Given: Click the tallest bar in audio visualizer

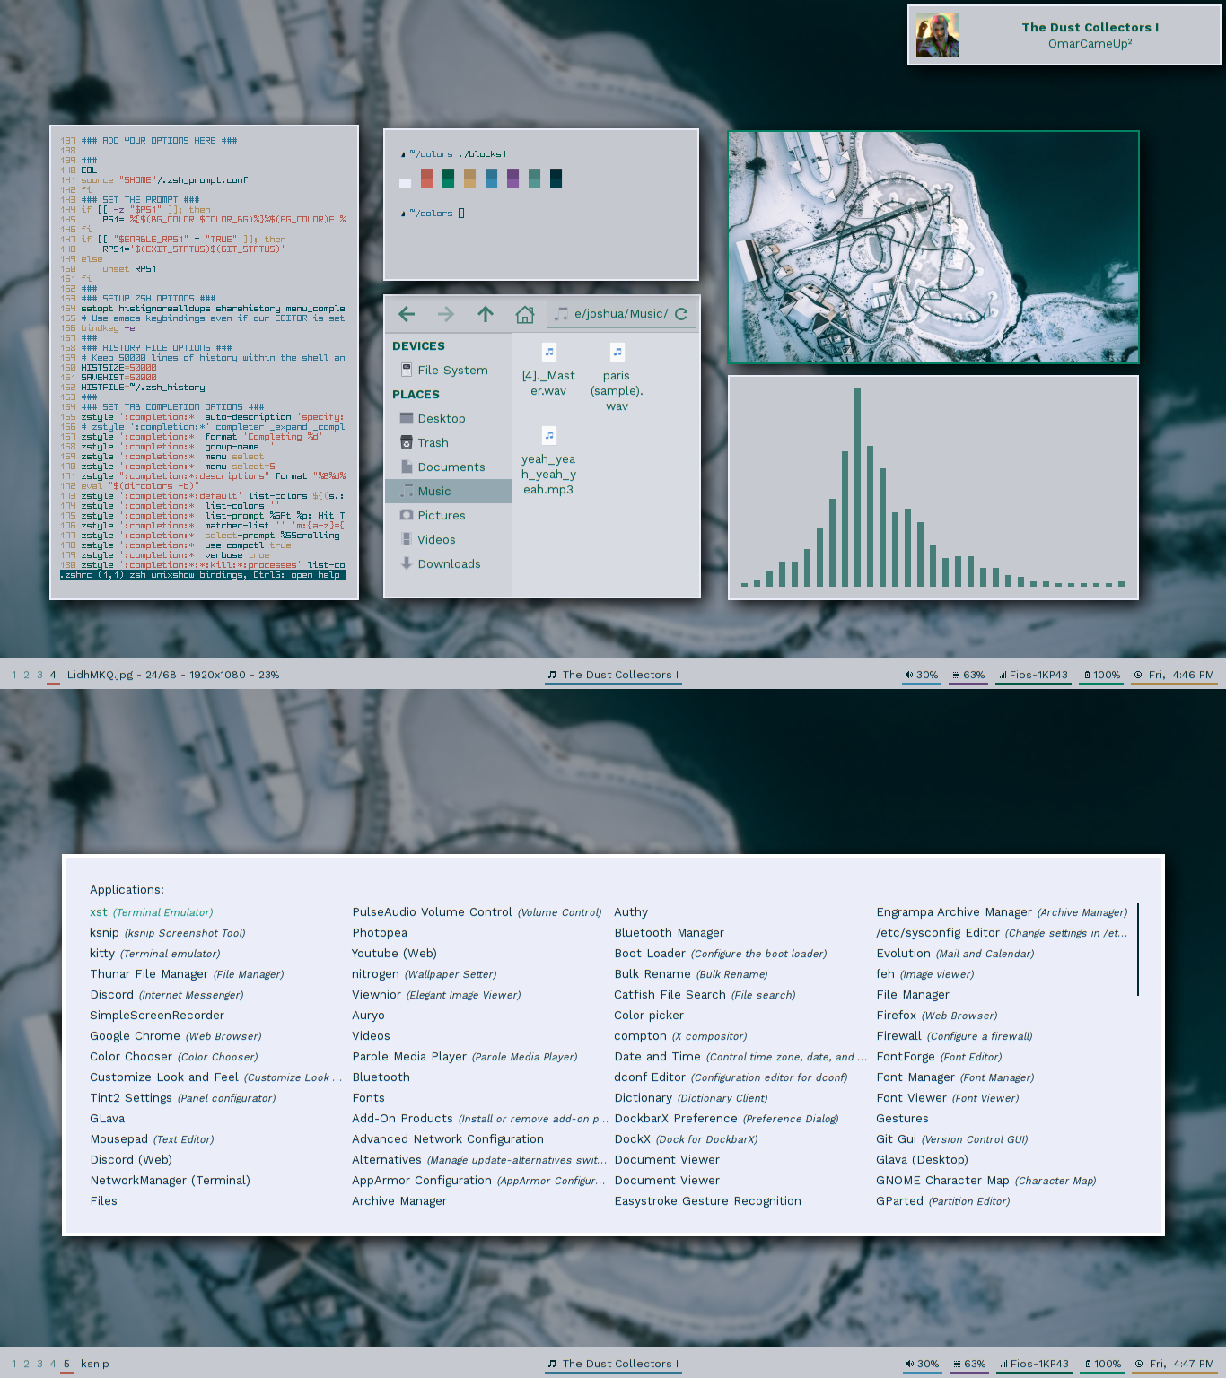Looking at the screenshot, I should tap(858, 487).
